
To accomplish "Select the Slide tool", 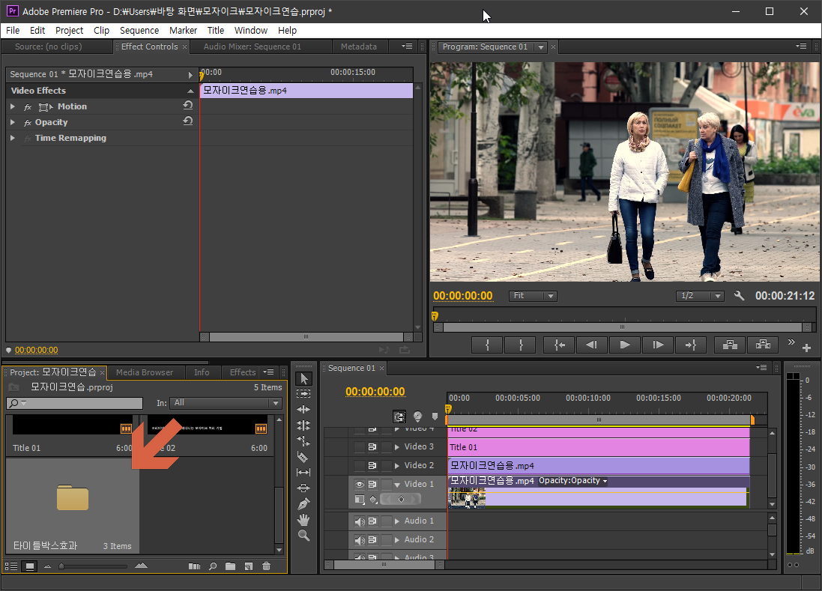I will pyautogui.click(x=303, y=488).
